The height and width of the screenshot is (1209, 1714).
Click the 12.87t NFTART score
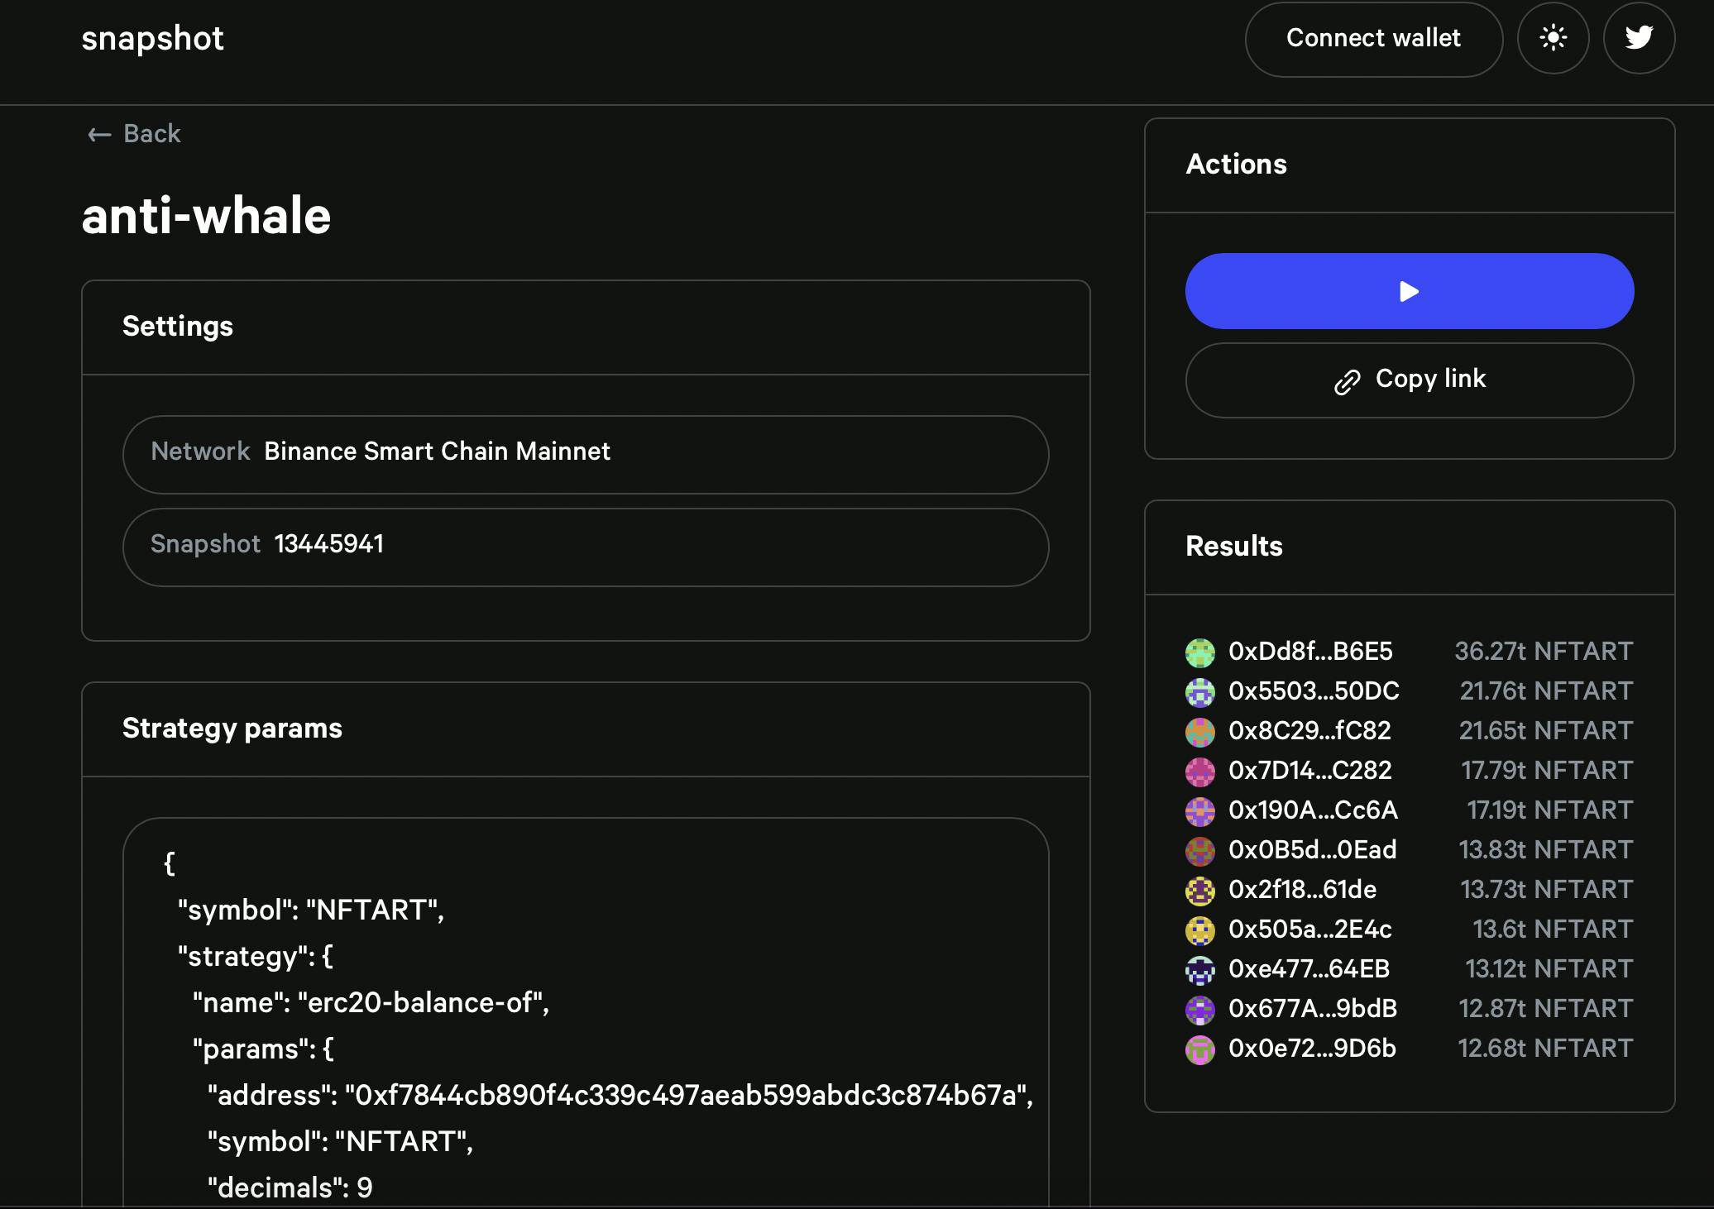coord(1546,1009)
